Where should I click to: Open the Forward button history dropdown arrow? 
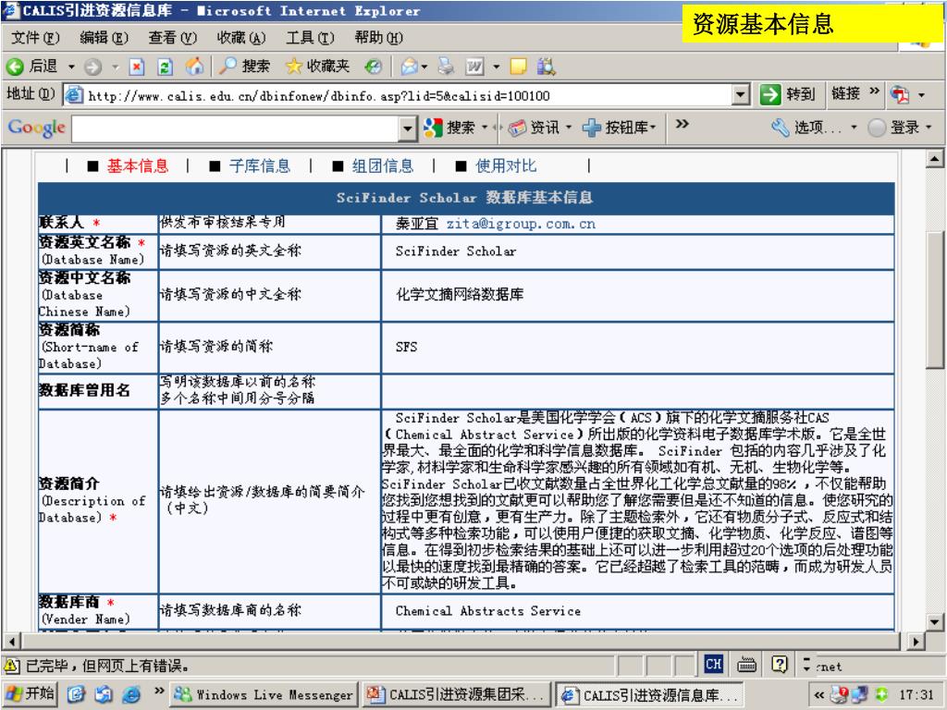tap(116, 67)
